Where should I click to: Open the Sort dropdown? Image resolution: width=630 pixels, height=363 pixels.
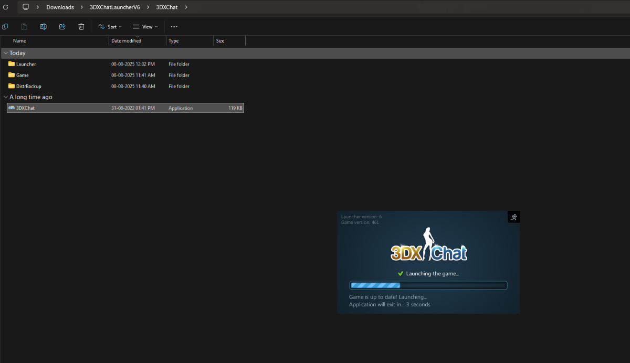(110, 27)
